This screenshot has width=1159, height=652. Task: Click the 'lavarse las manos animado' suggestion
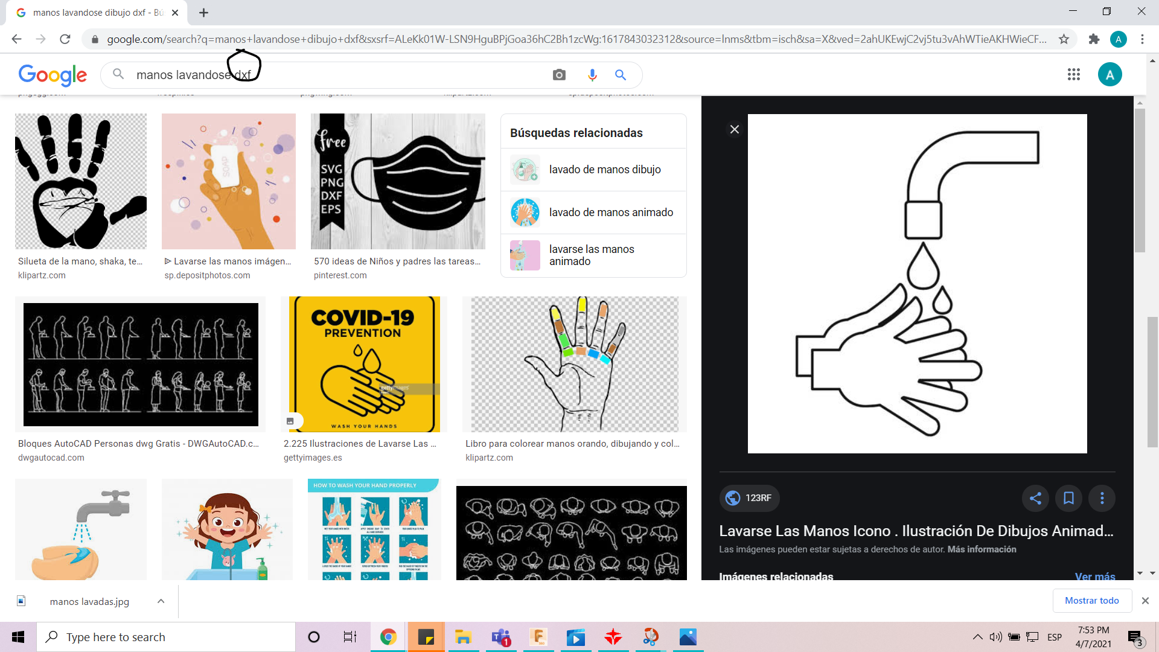pyautogui.click(x=592, y=255)
